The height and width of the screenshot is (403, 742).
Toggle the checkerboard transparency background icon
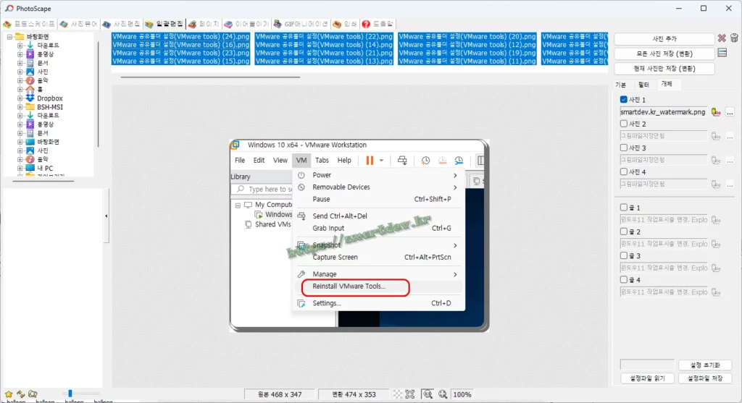(x=398, y=394)
